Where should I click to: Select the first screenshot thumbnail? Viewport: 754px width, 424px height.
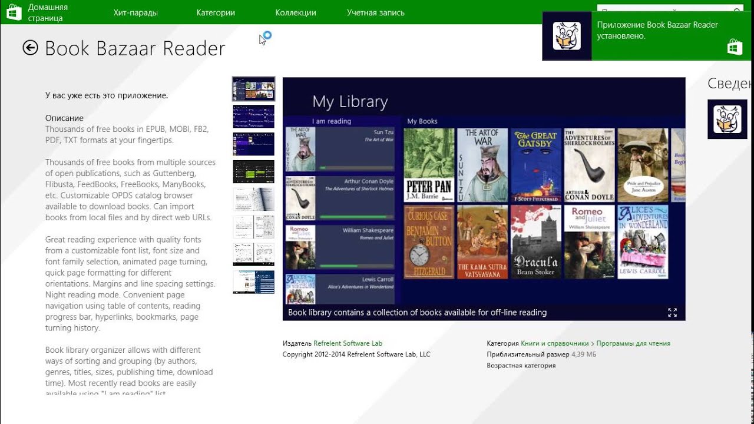click(x=253, y=89)
